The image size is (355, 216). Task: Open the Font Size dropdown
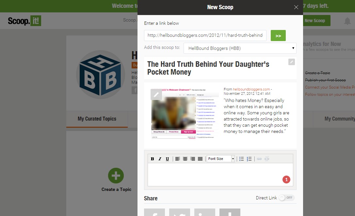click(x=221, y=159)
